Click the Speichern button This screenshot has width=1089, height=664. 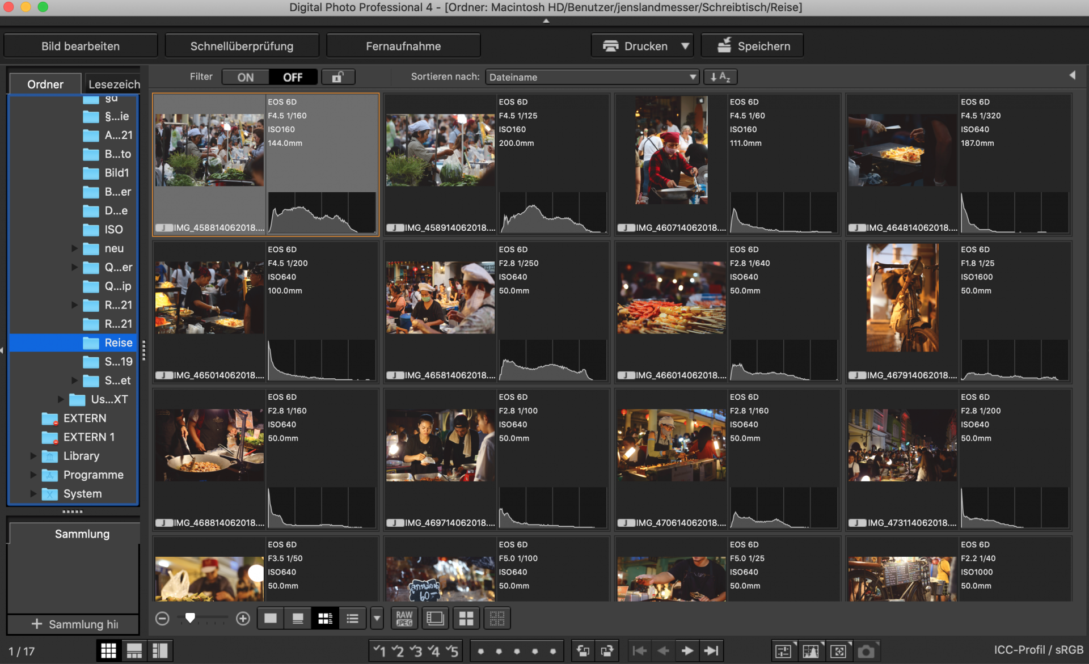pos(753,46)
